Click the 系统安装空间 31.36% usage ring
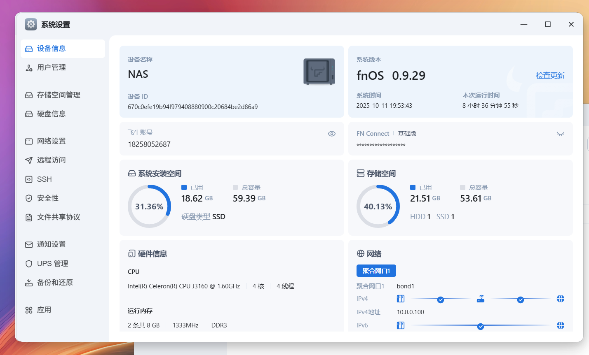The image size is (589, 355). [x=149, y=206]
